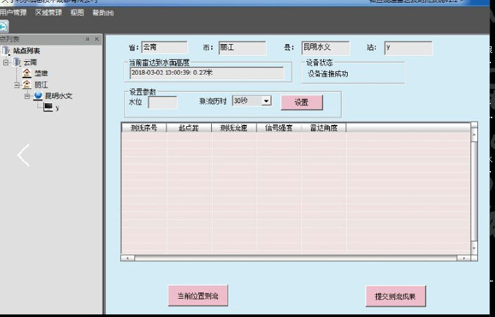Image resolution: width=495 pixels, height=317 pixels.
Task: Click the 县 field showing 昆明水文
Action: point(325,48)
